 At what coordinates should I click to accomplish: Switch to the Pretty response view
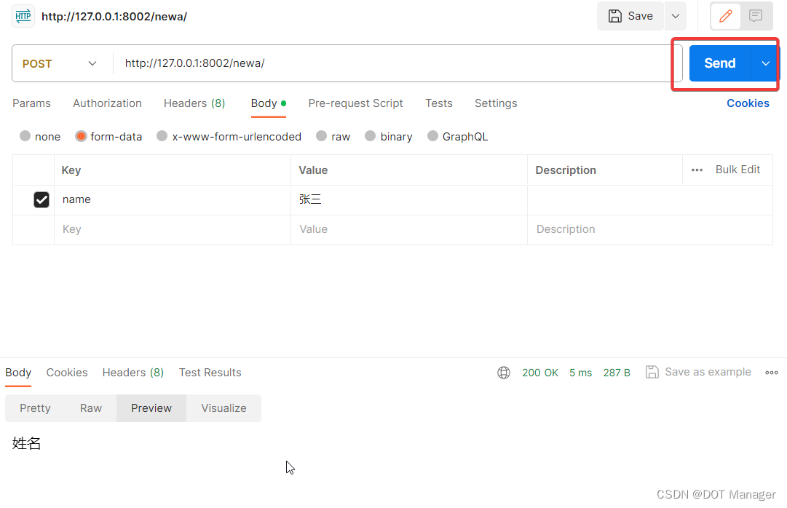click(35, 408)
